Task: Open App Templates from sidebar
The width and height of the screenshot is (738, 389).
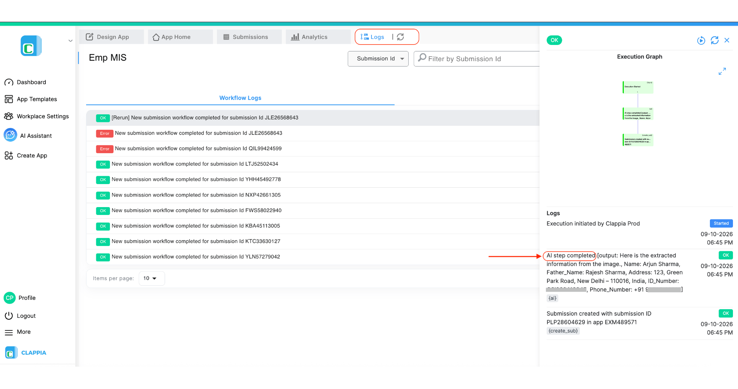Action: pos(31,99)
